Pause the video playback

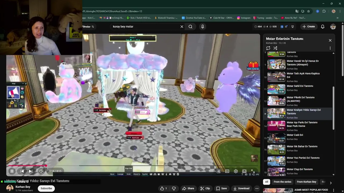click(12, 171)
